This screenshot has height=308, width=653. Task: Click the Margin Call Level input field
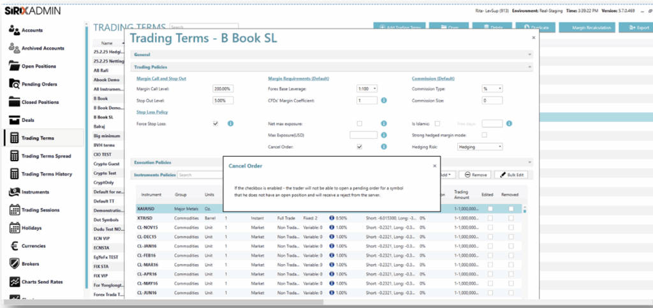[223, 89]
